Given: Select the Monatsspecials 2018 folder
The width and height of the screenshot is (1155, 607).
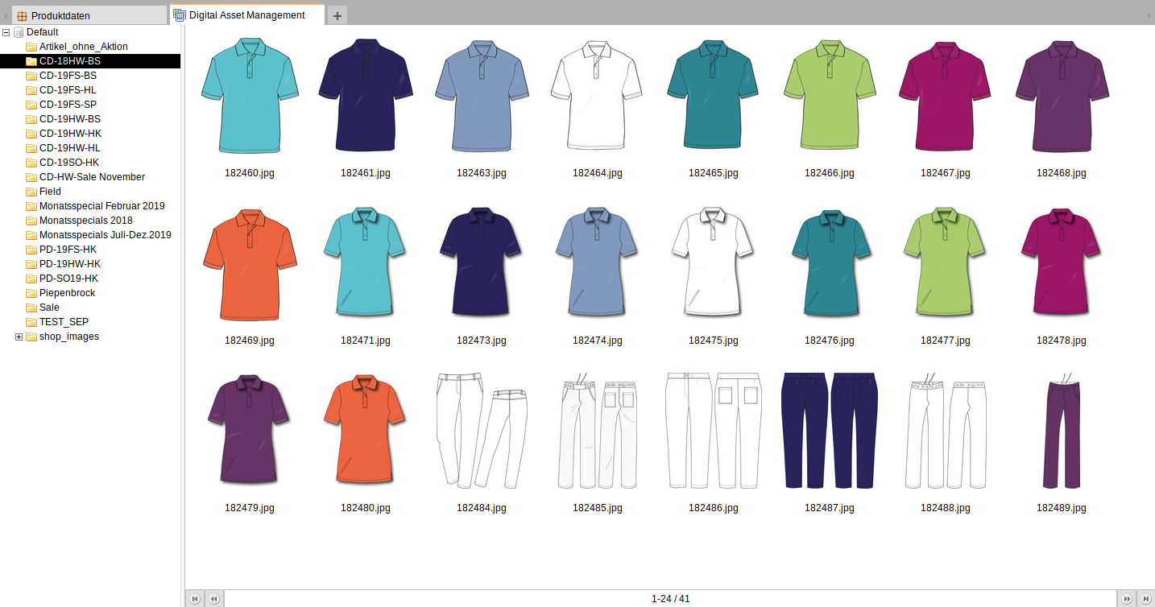Looking at the screenshot, I should (85, 221).
